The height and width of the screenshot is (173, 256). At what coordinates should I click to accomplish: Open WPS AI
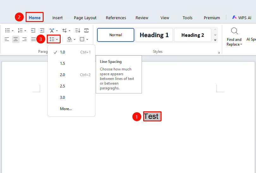[242, 18]
